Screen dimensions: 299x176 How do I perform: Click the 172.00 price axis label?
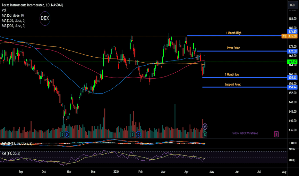tap(293, 46)
